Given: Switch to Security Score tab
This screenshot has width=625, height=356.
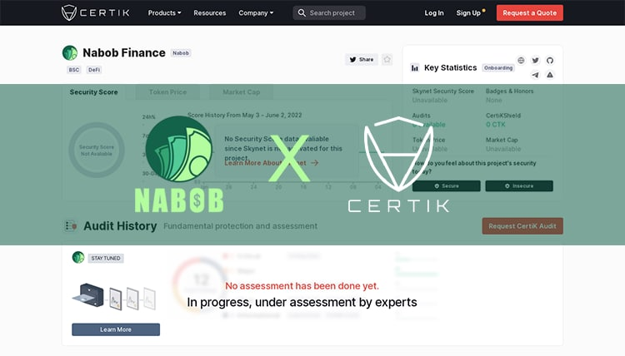Looking at the screenshot, I should pyautogui.click(x=93, y=91).
